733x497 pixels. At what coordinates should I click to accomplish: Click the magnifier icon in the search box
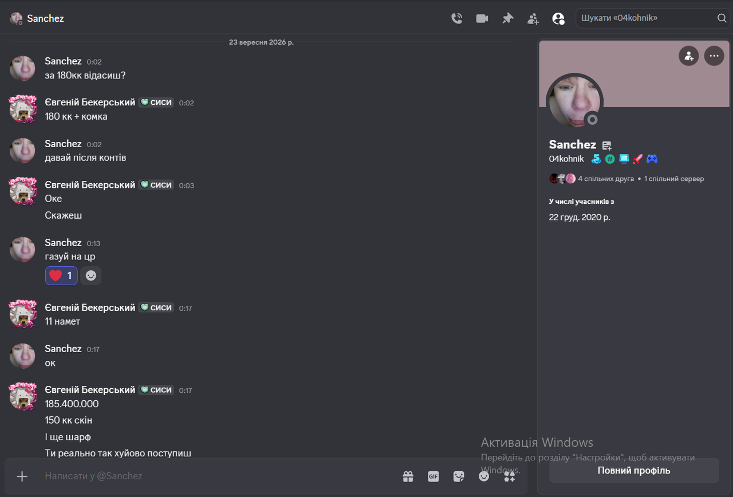pyautogui.click(x=722, y=18)
